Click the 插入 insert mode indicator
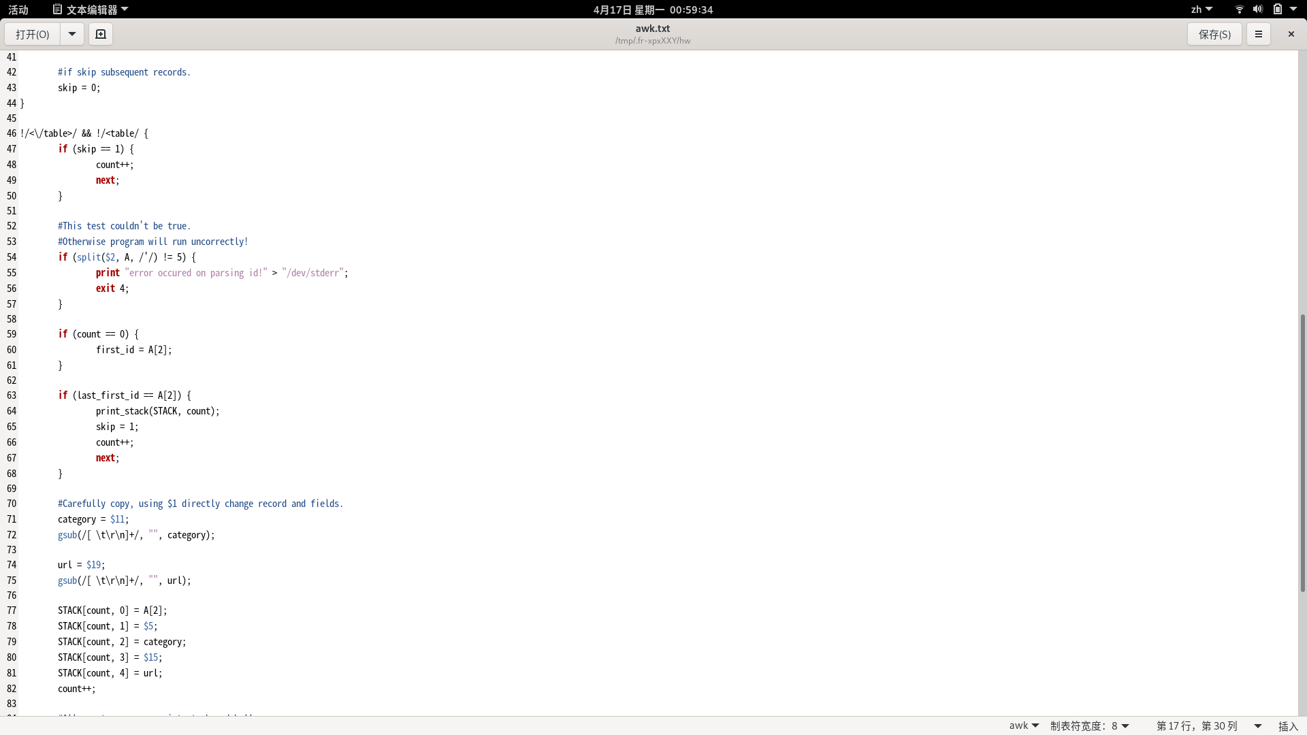This screenshot has width=1307, height=735. (1288, 726)
